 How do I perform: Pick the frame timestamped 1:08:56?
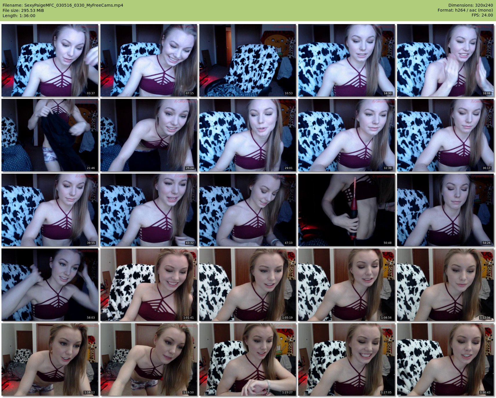347,285
